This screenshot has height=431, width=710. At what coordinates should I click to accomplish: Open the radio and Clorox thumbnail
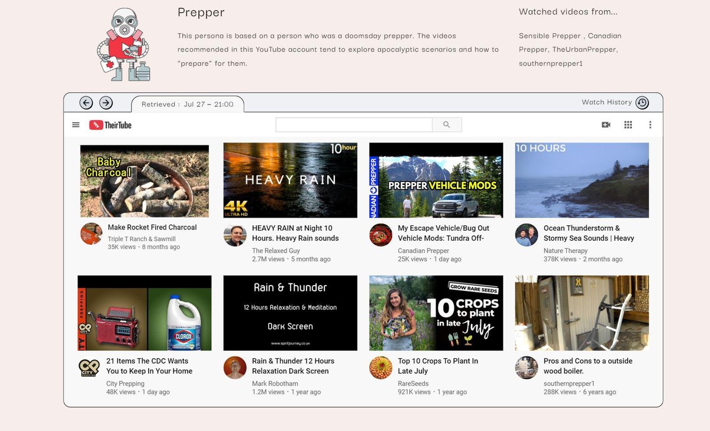tap(144, 313)
